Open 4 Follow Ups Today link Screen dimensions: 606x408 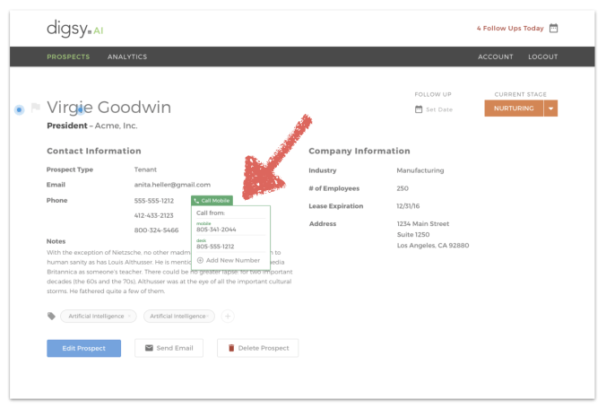(x=509, y=28)
